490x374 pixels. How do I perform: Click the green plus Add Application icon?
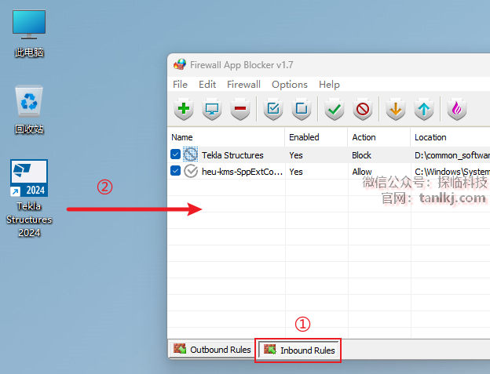[x=184, y=109]
